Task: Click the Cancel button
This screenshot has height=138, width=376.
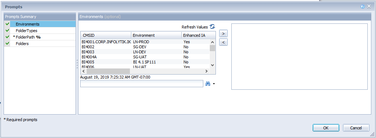Action: [356, 128]
